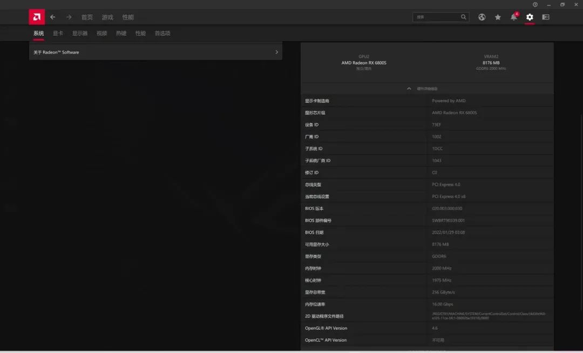Screen dimensions: 583x353
Task: Open favorites star icon
Action: click(x=498, y=17)
